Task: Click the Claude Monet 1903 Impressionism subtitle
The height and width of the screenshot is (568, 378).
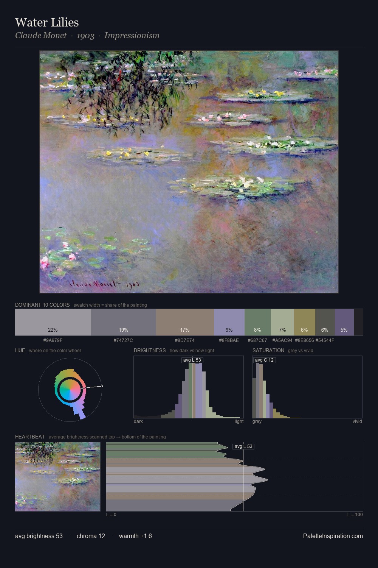Action: (x=87, y=36)
